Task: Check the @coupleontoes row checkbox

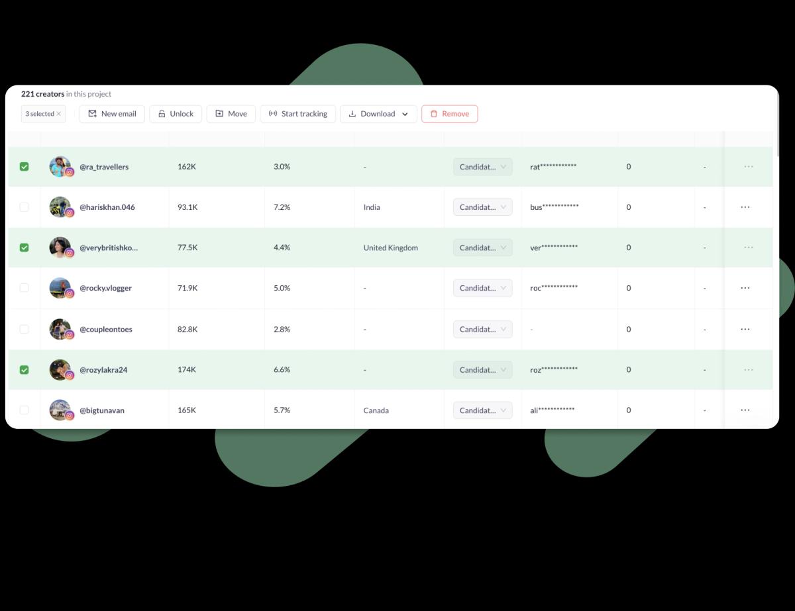Action: point(25,329)
